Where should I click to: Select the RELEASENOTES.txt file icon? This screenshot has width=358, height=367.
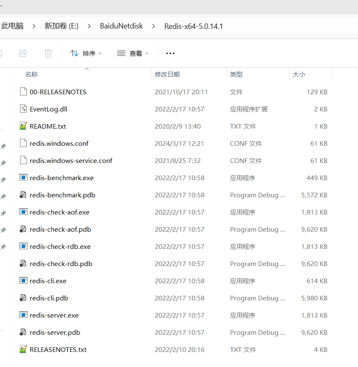(23, 349)
